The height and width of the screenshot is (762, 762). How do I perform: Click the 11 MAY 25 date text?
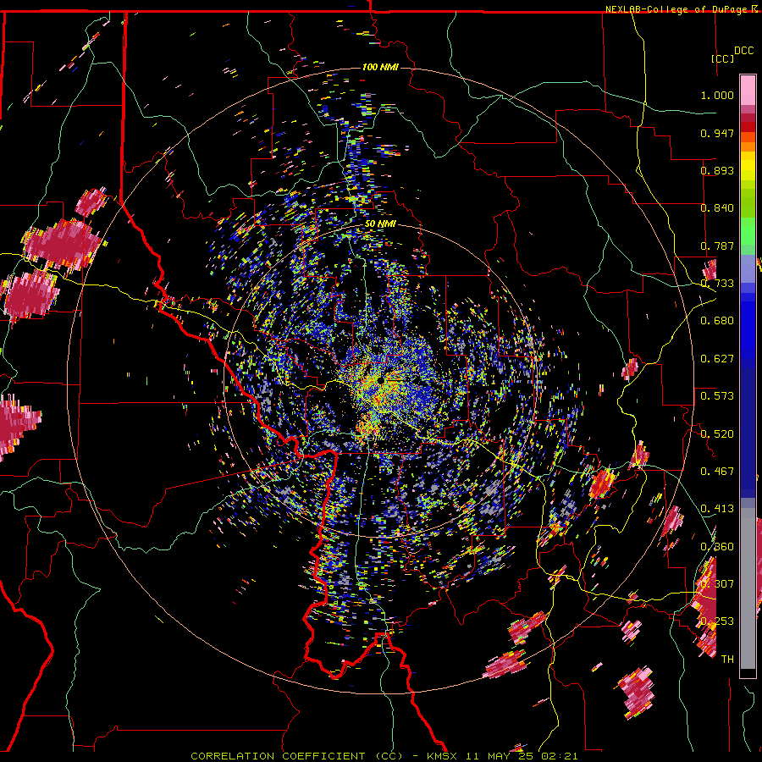pyautogui.click(x=499, y=756)
